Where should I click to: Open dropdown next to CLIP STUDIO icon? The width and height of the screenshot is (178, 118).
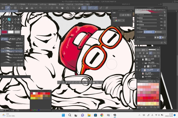tap(12, 8)
